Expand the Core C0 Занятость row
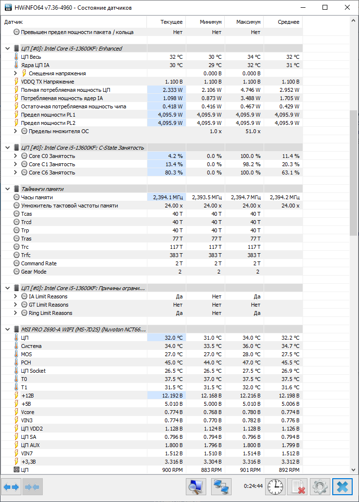Screen dimensions: 359x502 16,156
